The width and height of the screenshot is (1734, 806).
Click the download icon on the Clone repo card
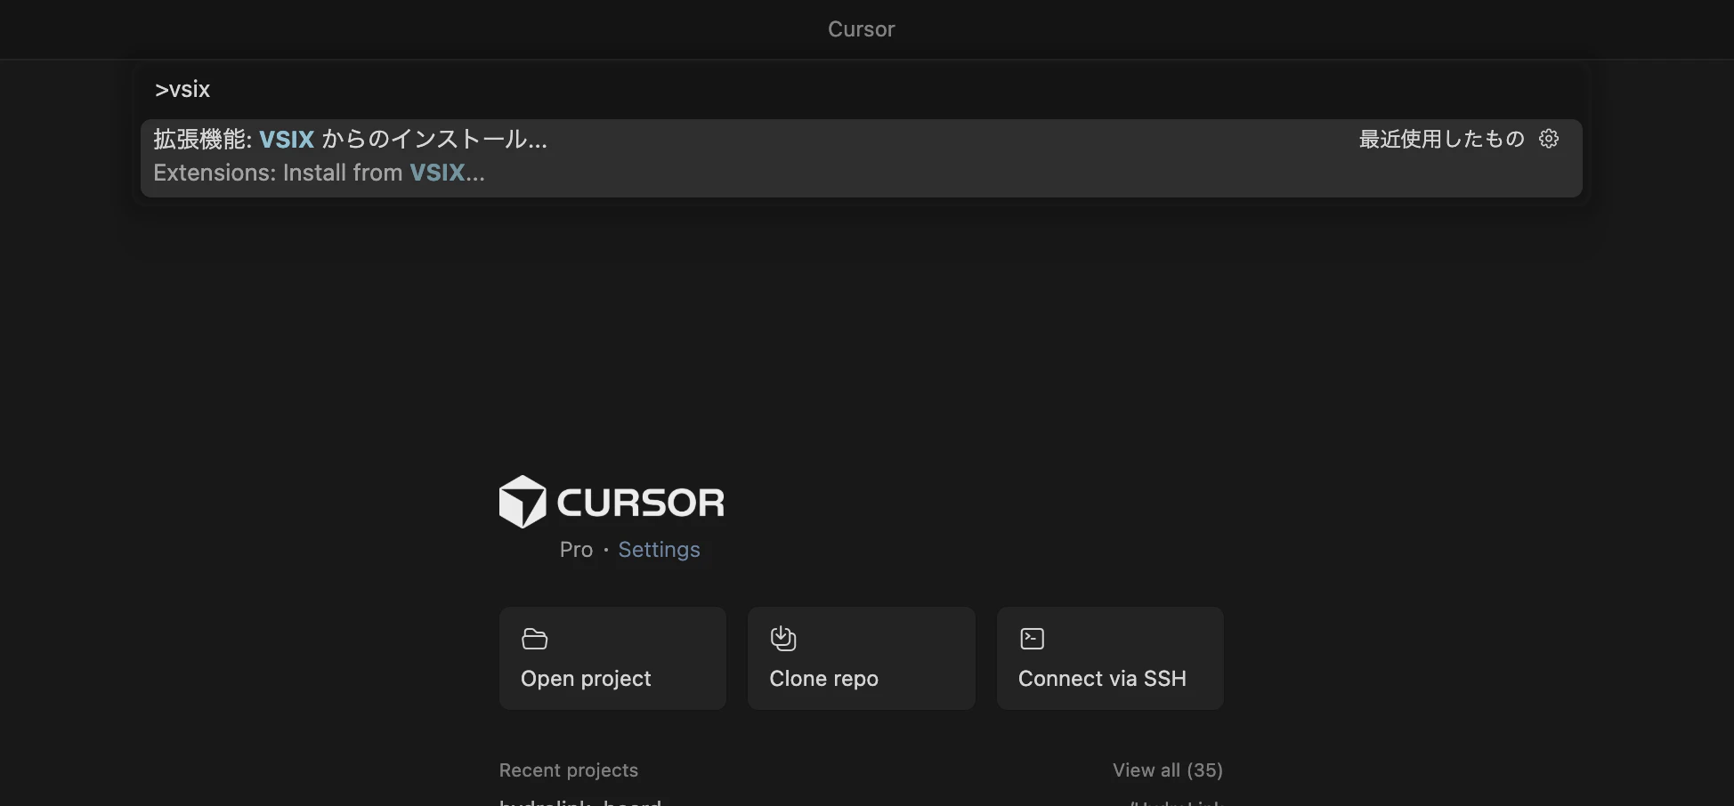tap(783, 638)
